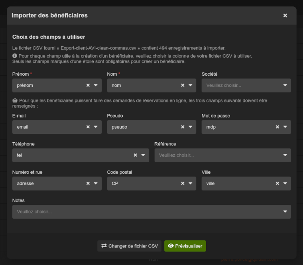
Task: Close the Importer des bénéficiaires dialog
Action: pos(285,16)
